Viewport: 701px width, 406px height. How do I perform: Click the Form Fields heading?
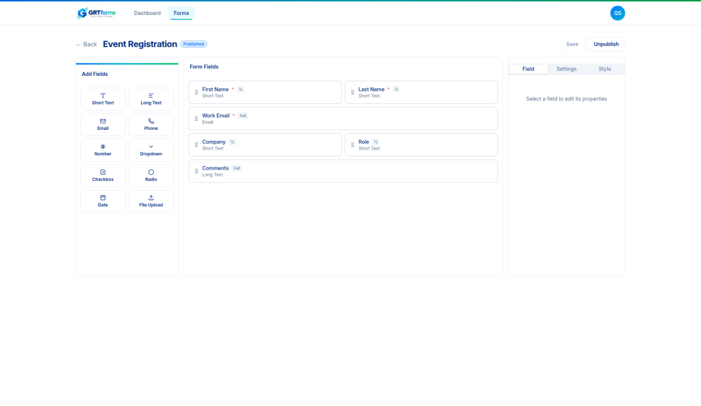pyautogui.click(x=204, y=67)
